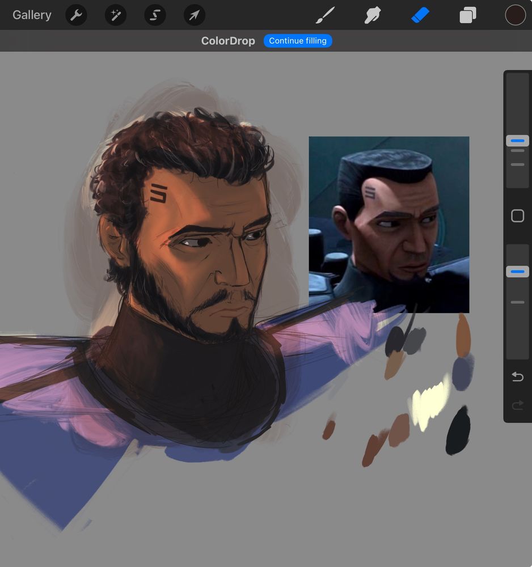Activate the Transform arrow tool
The width and height of the screenshot is (532, 567).
[x=195, y=15]
